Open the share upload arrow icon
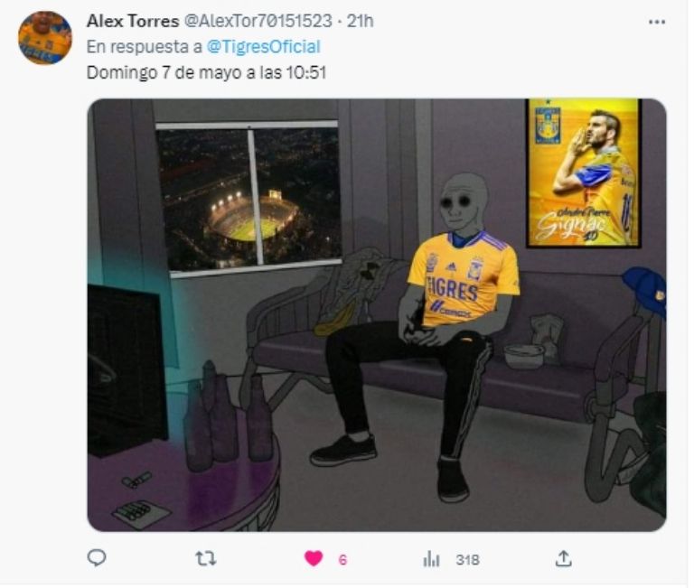Screen dimensions: 694x588 (x=564, y=560)
